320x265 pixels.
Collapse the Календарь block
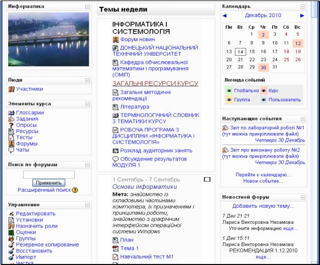pos(302,7)
